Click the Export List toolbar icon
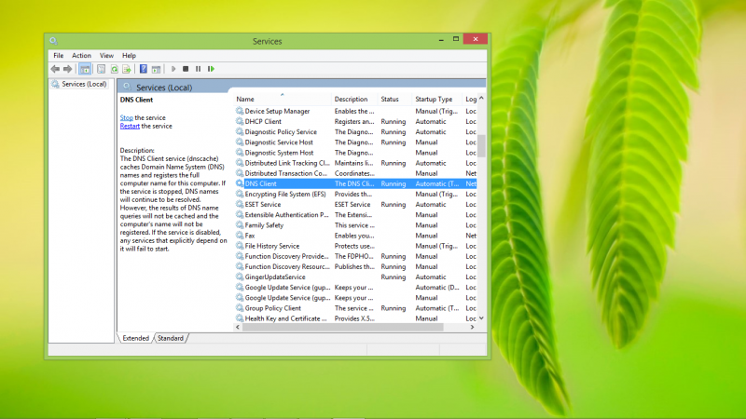The image size is (746, 419). pos(127,69)
